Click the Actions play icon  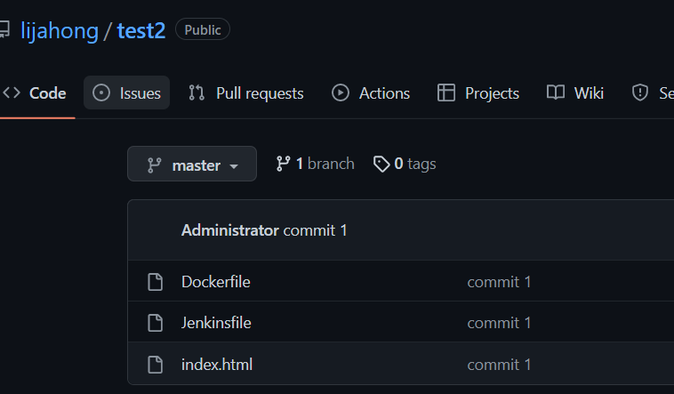click(341, 92)
